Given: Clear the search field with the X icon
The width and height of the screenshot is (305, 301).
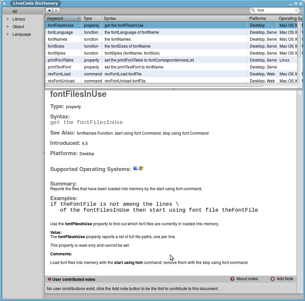Looking at the screenshot, I should (297, 11).
